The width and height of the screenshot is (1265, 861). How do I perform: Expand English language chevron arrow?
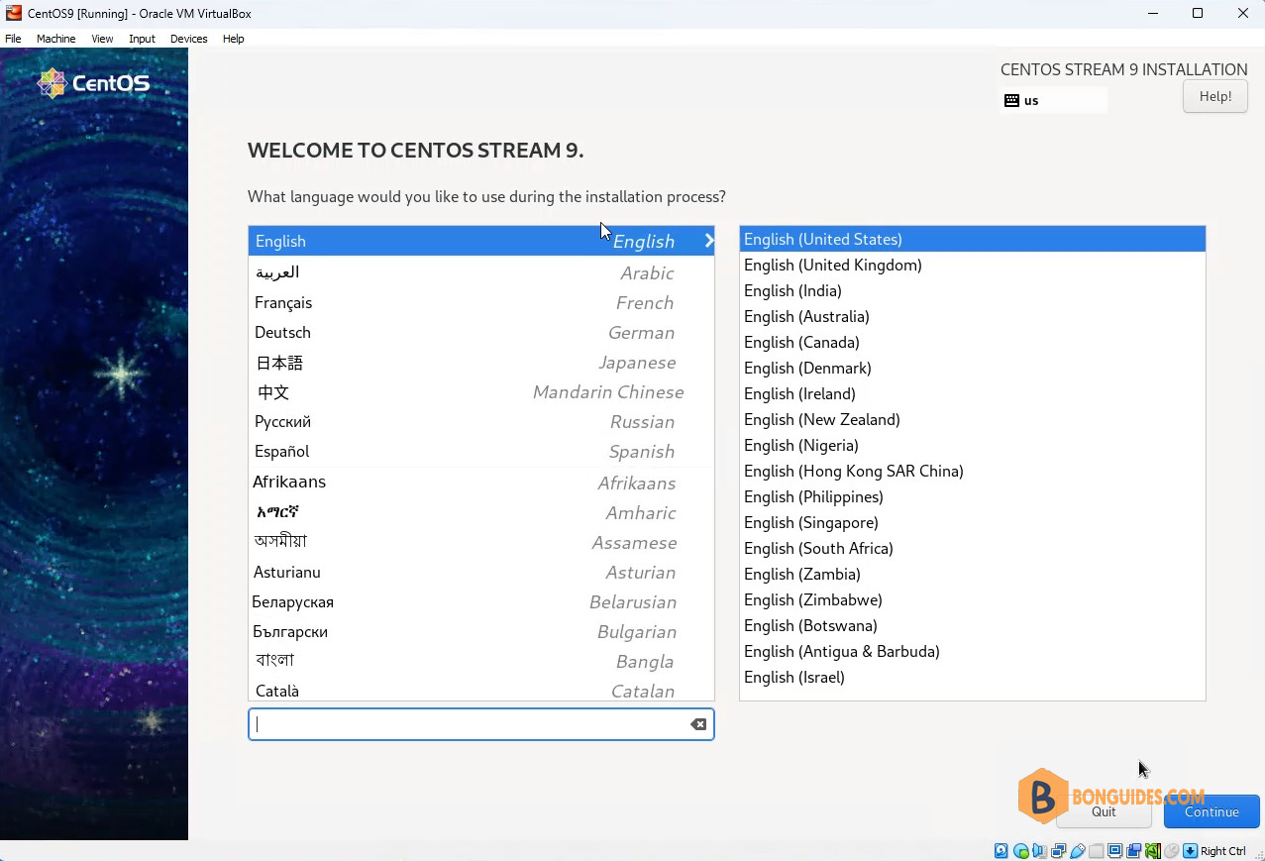[709, 241]
